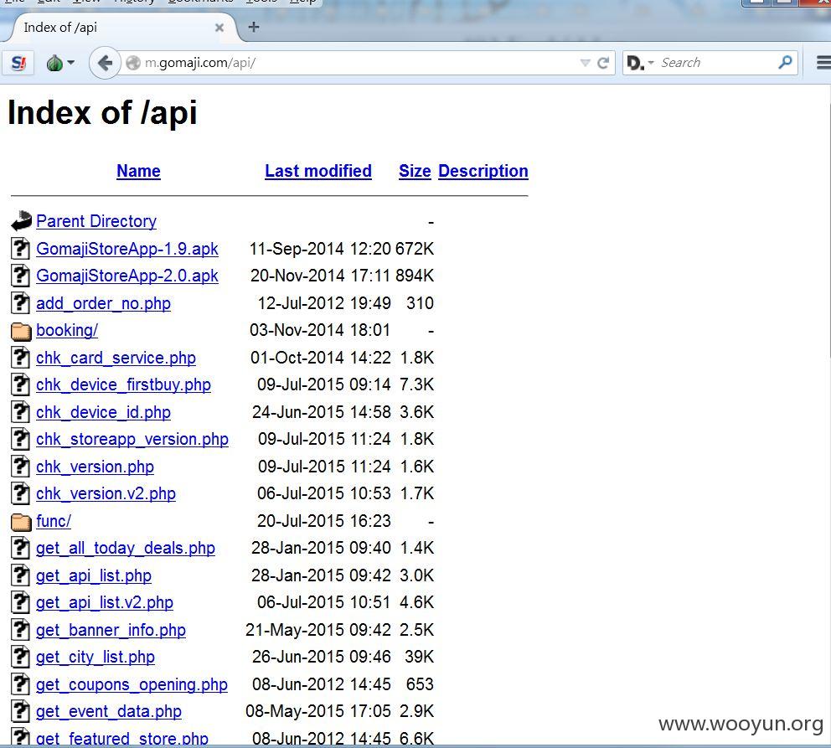The image size is (831, 748).
Task: Open the Parent Directory link
Action: (x=96, y=221)
